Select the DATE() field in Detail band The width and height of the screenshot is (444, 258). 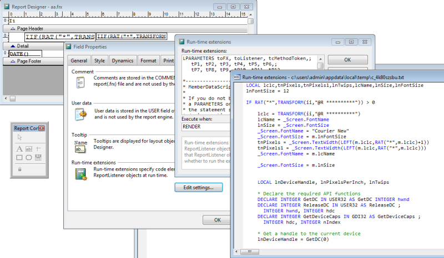pyautogui.click(x=26, y=54)
